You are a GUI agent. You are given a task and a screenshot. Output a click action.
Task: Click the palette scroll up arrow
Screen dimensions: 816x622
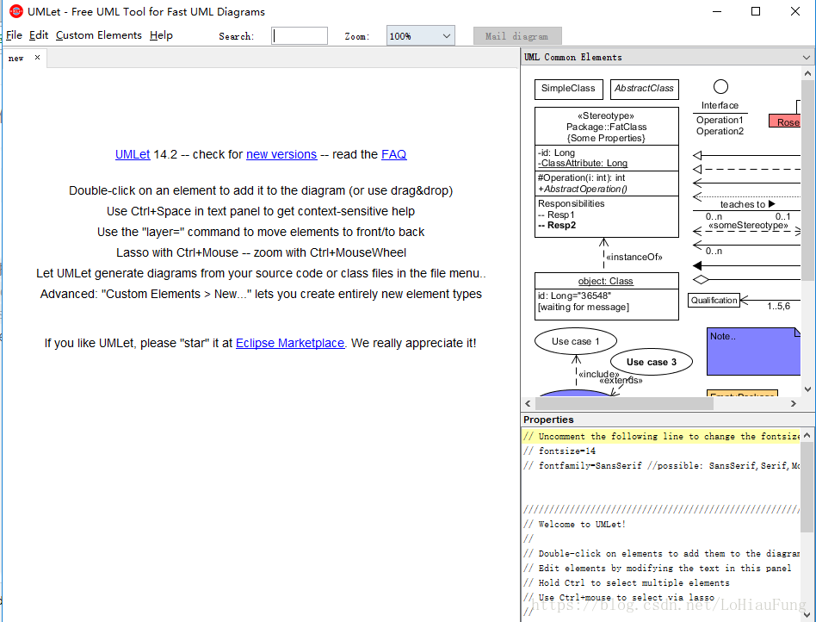coord(807,73)
